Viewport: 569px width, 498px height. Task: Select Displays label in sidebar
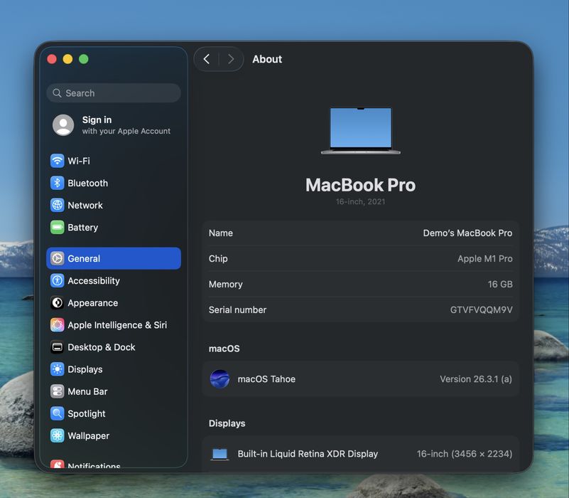pyautogui.click(x=85, y=369)
